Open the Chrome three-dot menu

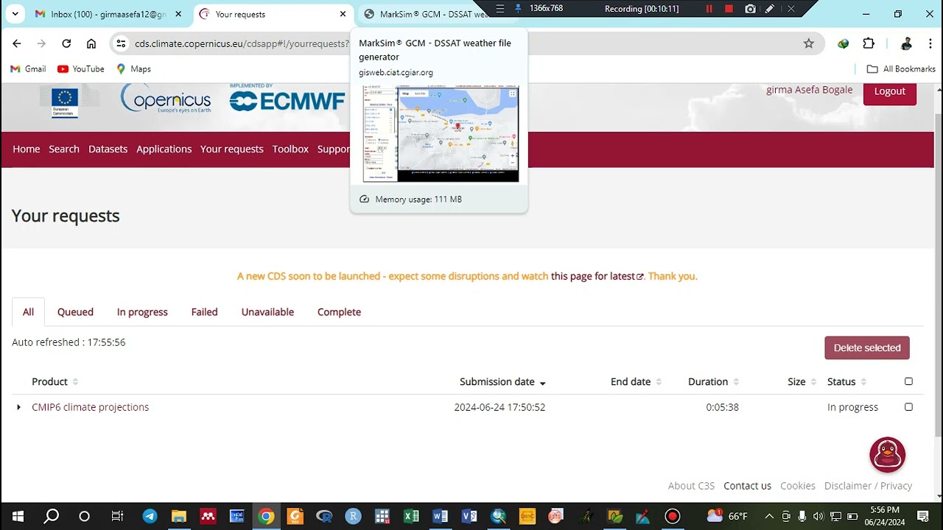[930, 43]
